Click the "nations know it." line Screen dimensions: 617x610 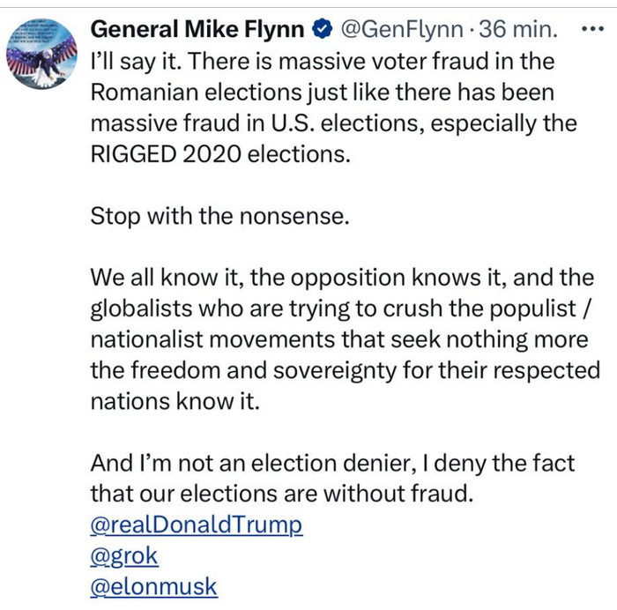[x=175, y=401]
